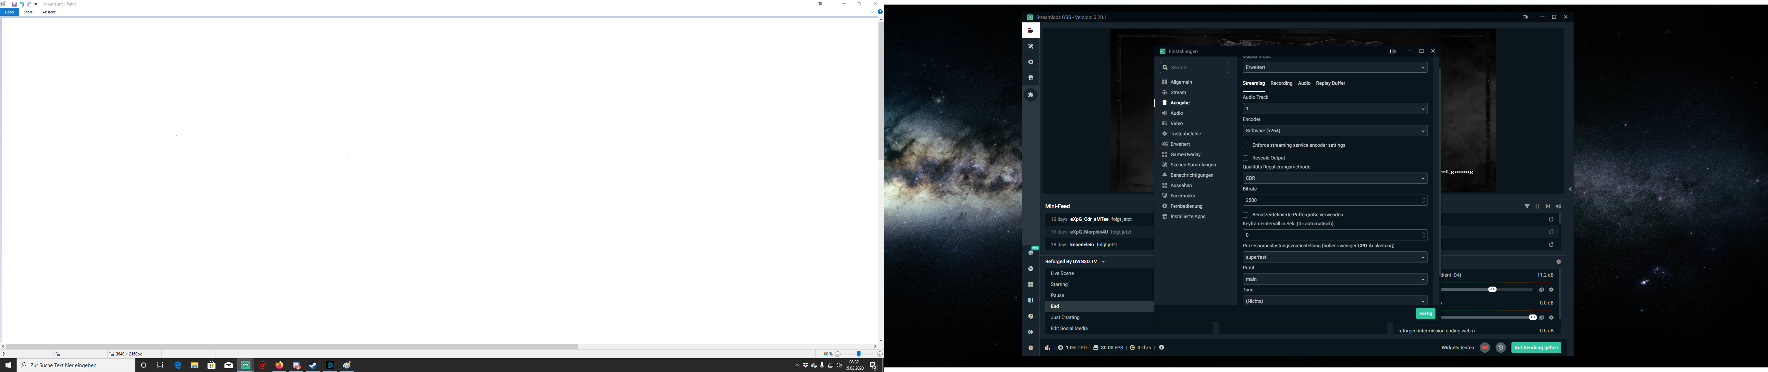The width and height of the screenshot is (1768, 372).
Task: Click the performance stats bar-chart icon
Action: tap(1047, 348)
